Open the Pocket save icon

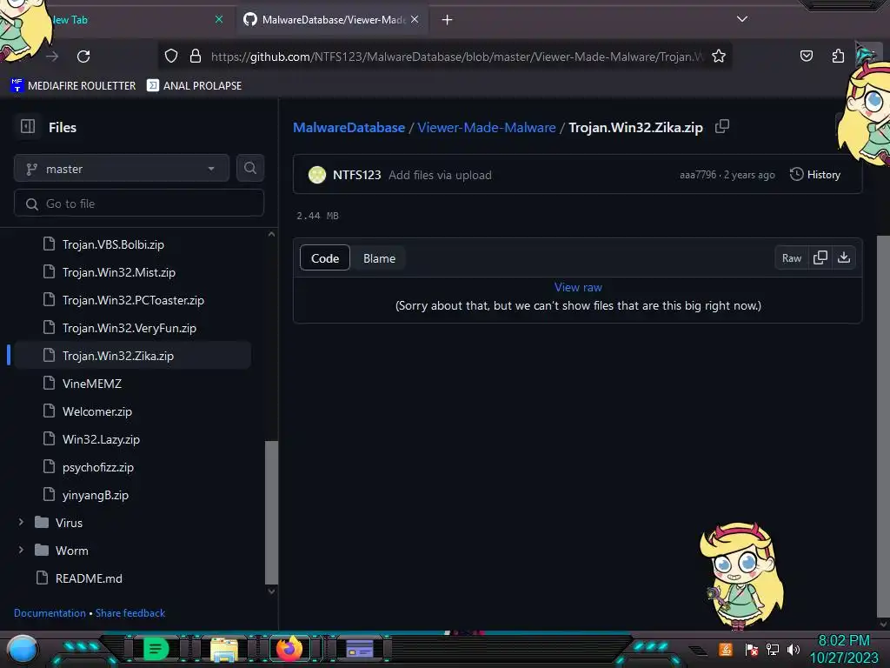(x=806, y=56)
